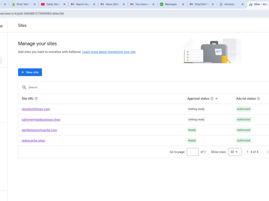Click the green icon on Amazon tab
Viewport: 269px width, 201px height.
pos(221,4)
